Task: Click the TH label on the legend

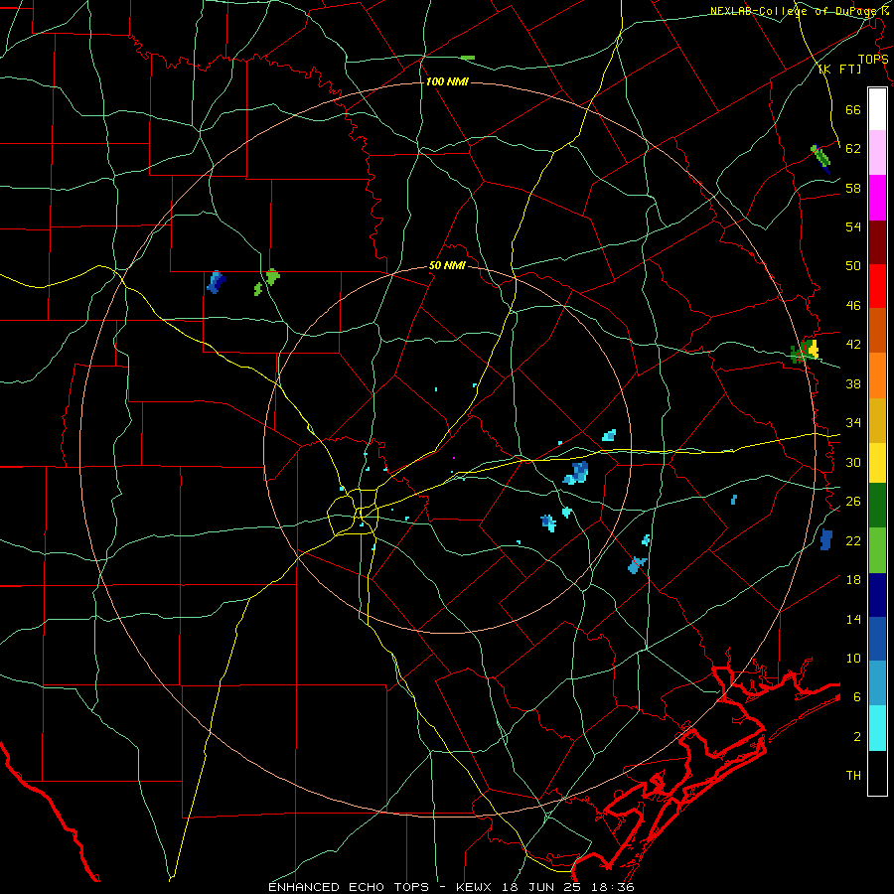Action: [x=853, y=775]
